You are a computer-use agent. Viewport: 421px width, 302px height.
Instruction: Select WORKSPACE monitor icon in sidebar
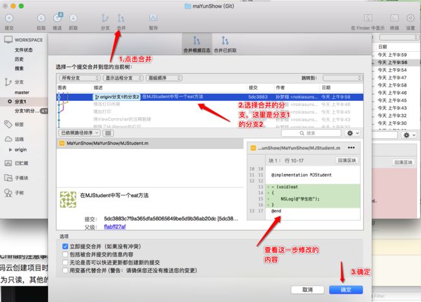(x=8, y=39)
